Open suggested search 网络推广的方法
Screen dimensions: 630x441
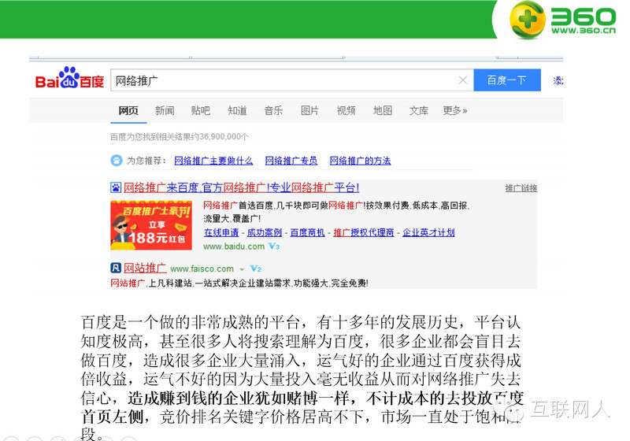pos(360,161)
